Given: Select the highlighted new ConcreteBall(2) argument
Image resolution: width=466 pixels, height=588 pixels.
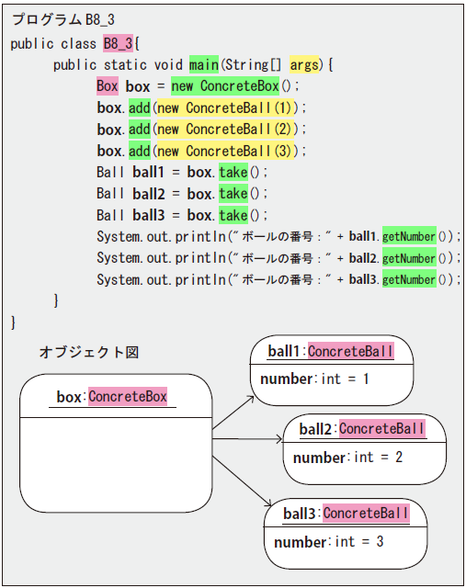Looking at the screenshot, I should point(225,130).
